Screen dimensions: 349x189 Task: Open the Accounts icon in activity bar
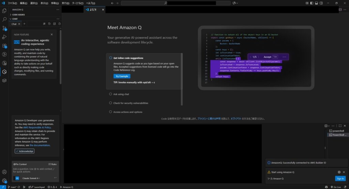click(x=4, y=172)
